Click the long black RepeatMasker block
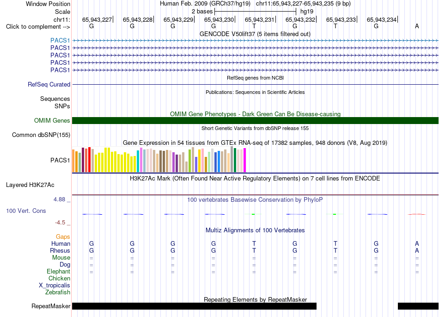The image size is (439, 317). (194, 306)
